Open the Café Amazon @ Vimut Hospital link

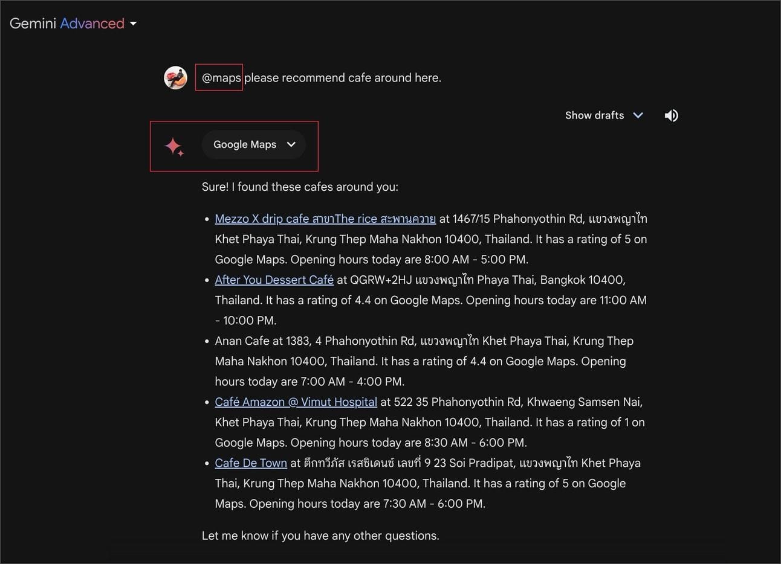point(296,402)
